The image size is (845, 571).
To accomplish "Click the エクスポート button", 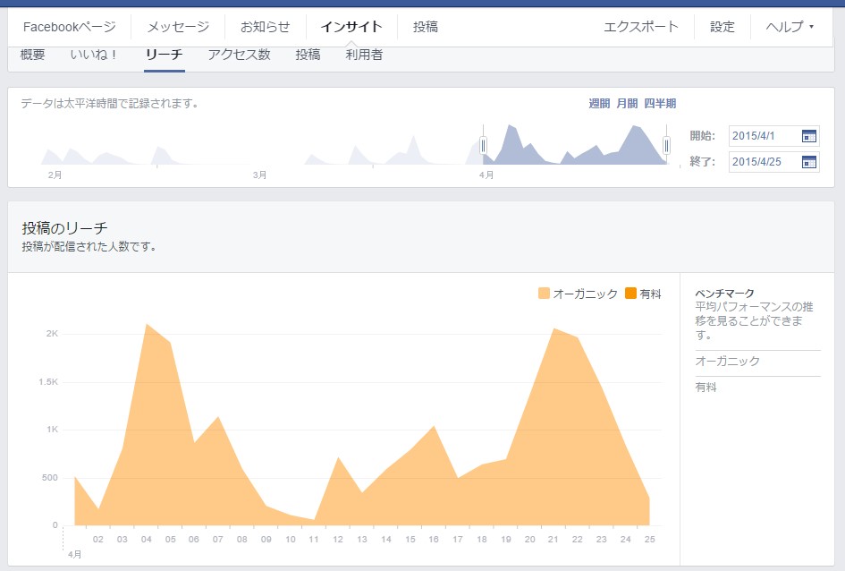I will 644,27.
